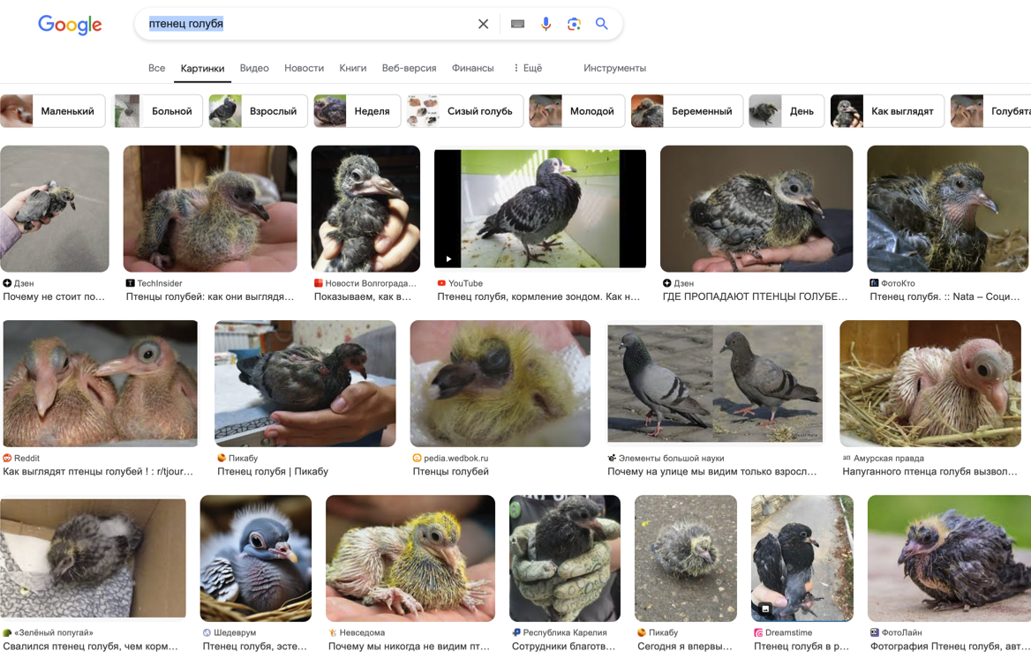This screenshot has height=666, width=1031.
Task: Play the YouTube pigeon chick video
Action: click(x=539, y=208)
